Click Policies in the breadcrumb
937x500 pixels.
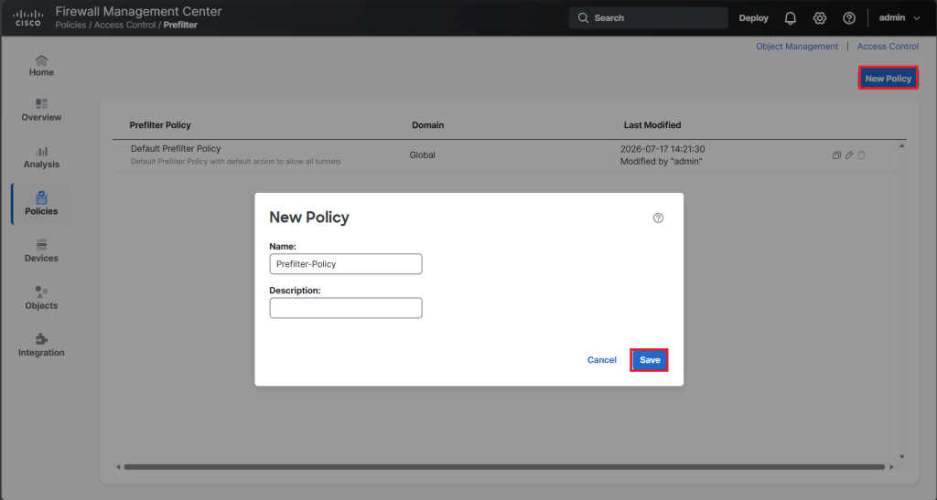70,25
